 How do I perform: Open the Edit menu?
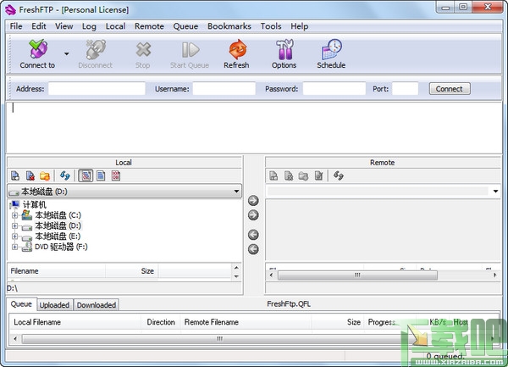pyautogui.click(x=39, y=26)
